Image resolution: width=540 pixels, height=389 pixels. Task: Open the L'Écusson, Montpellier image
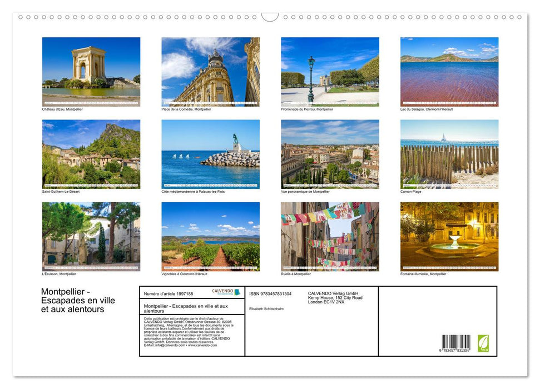pos(91,237)
